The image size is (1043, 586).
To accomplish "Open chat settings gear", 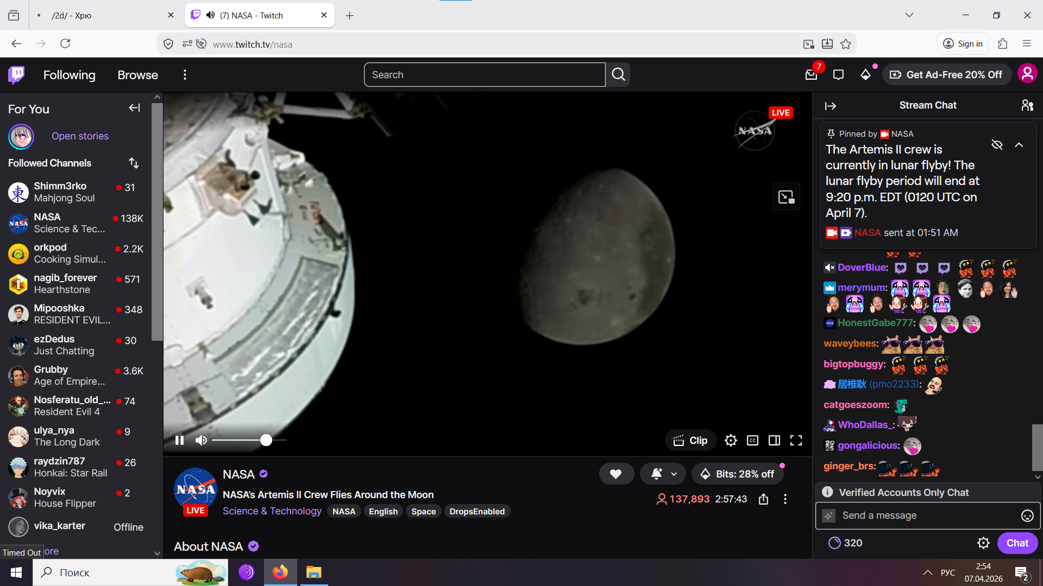I will (x=983, y=543).
